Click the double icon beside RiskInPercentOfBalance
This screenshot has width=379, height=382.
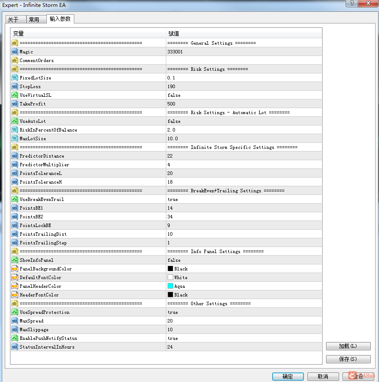pyautogui.click(x=15, y=130)
